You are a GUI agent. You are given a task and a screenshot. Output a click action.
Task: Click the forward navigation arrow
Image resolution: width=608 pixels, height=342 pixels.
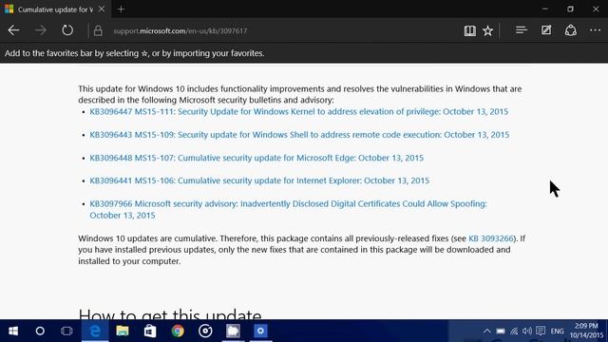(x=40, y=30)
